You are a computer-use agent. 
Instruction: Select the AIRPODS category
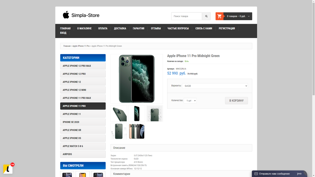click(x=83, y=154)
